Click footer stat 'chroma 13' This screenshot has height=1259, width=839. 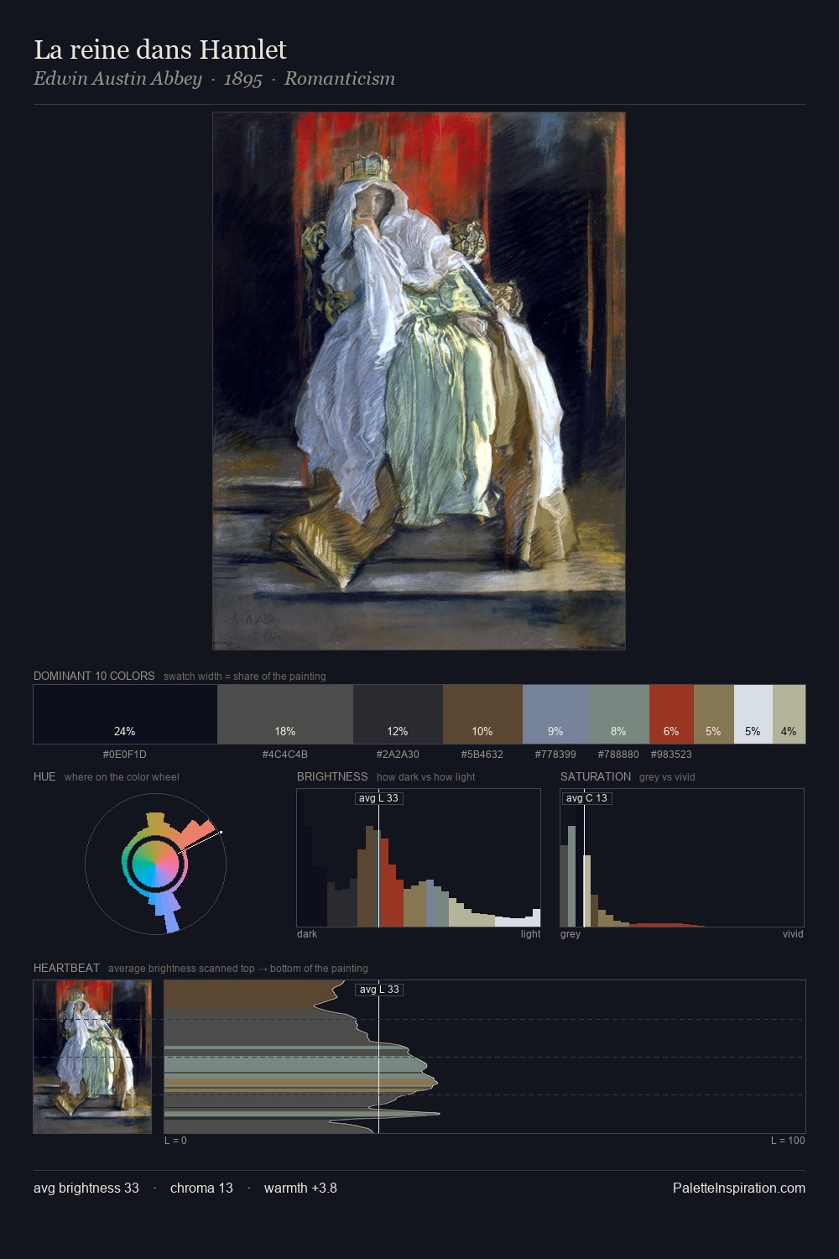coord(201,1188)
